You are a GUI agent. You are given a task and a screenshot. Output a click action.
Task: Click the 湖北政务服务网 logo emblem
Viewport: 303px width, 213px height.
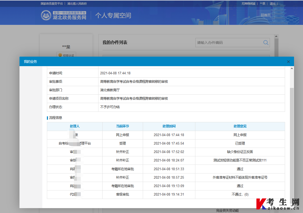pyautogui.click(x=46, y=15)
